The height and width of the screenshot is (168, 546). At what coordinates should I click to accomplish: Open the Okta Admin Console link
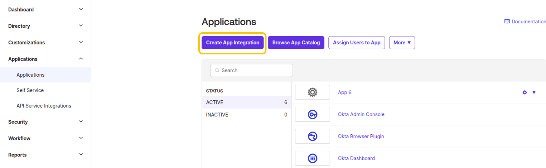[361, 114]
